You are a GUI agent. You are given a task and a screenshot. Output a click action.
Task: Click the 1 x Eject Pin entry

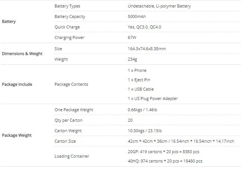point(139,80)
